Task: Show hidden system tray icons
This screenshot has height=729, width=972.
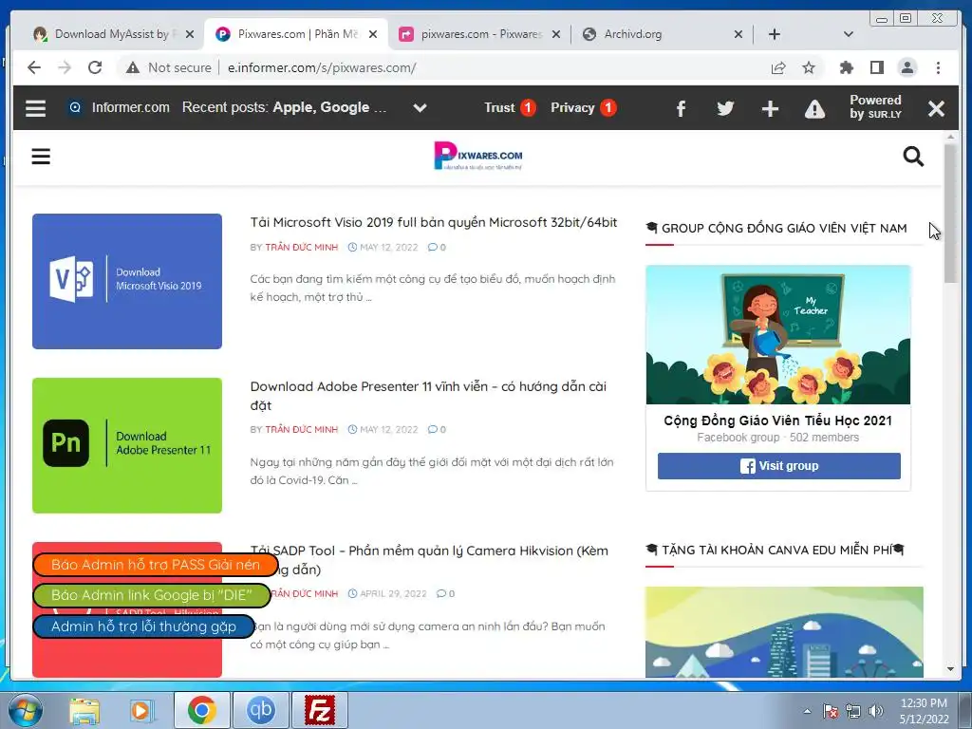Action: (x=807, y=711)
